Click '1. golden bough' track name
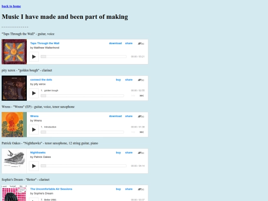268x201 pixels. tap(50, 90)
